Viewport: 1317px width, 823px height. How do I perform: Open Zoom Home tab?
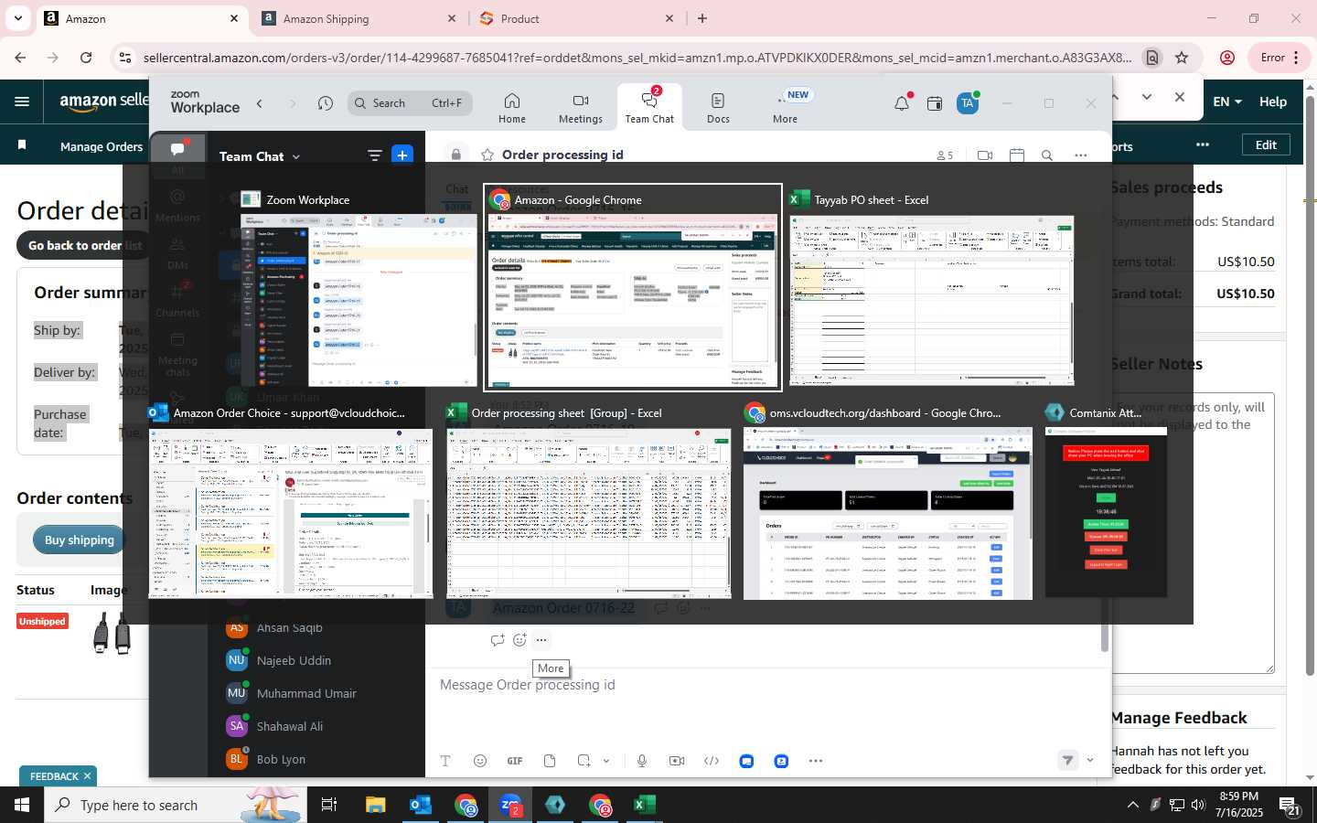(512, 108)
